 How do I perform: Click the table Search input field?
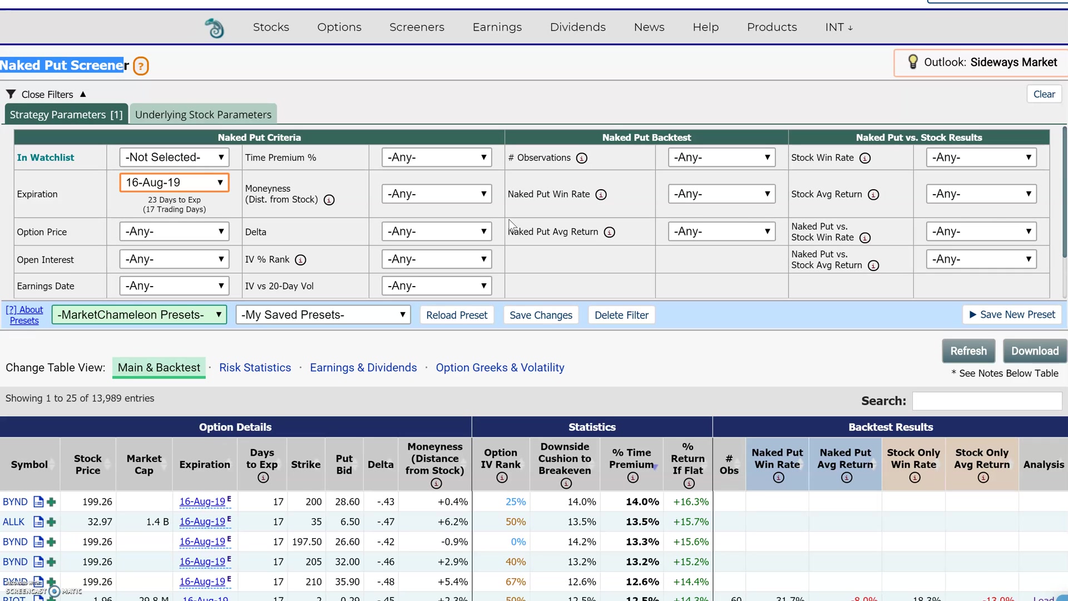coord(987,401)
